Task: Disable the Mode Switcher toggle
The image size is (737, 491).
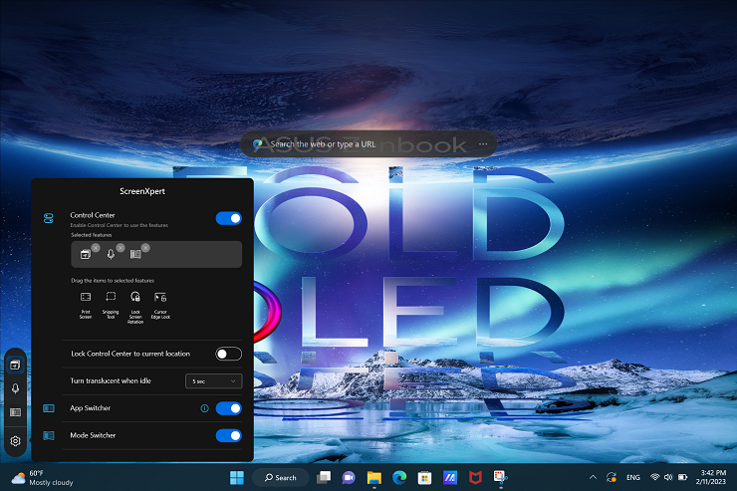Action: [x=228, y=435]
